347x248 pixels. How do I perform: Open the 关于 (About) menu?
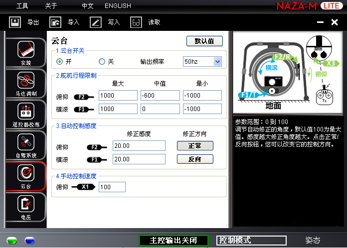(51, 6)
